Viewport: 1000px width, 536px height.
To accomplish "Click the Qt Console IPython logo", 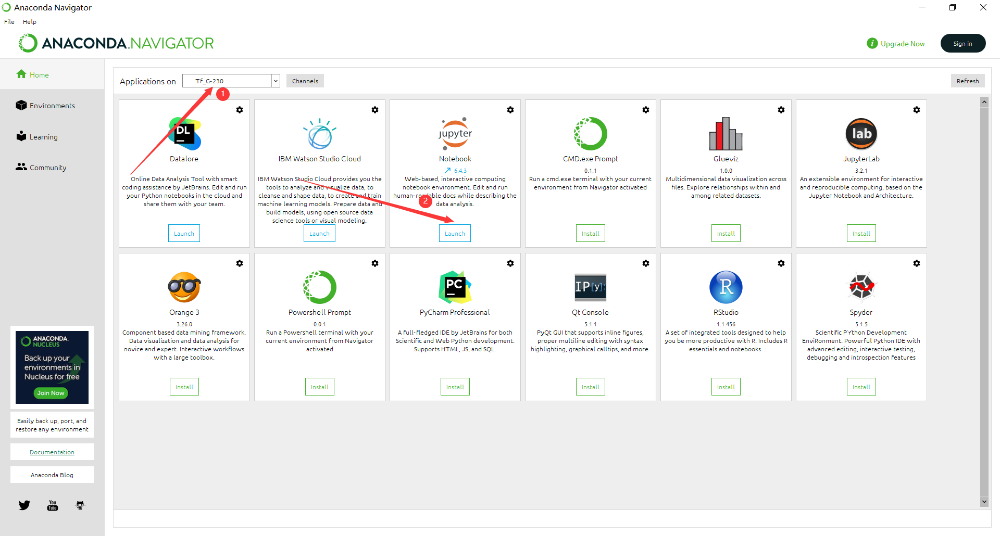I will [x=591, y=287].
